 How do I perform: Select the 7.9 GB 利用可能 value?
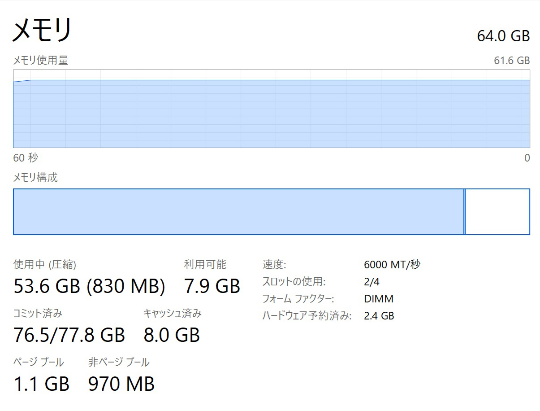(212, 286)
